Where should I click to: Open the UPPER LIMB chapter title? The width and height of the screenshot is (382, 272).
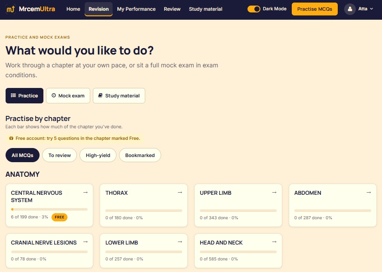(x=216, y=193)
